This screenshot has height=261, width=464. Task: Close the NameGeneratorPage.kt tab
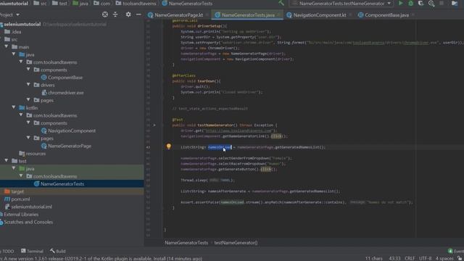[207, 14]
